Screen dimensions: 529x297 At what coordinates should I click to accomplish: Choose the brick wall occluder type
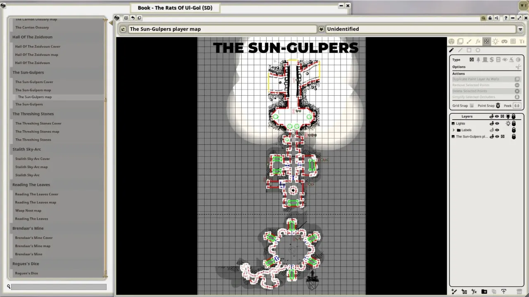[472, 60]
